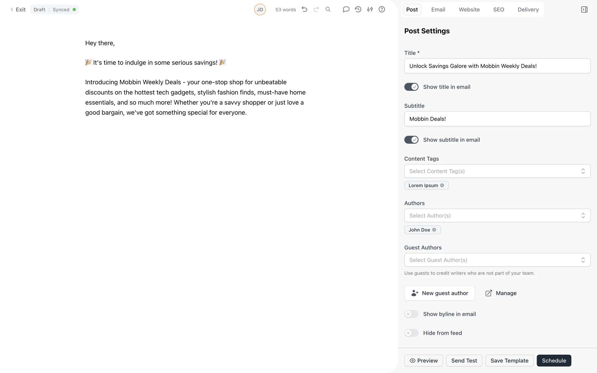Click the undo arrow icon

click(304, 9)
